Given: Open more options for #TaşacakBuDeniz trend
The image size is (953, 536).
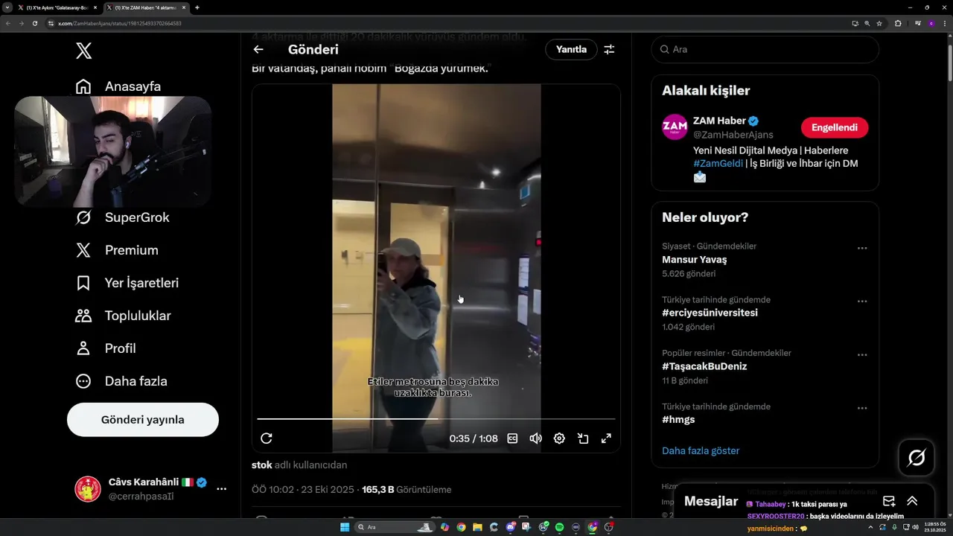Looking at the screenshot, I should 862,355.
